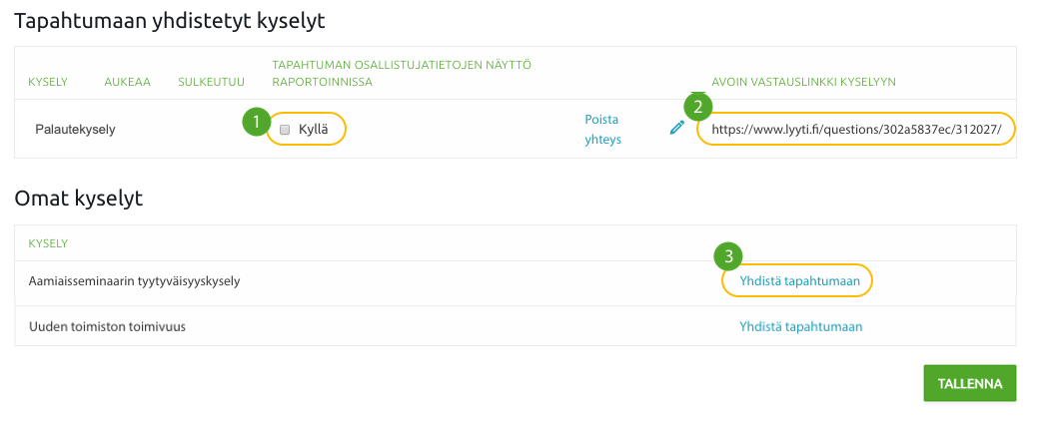The height and width of the screenshot is (423, 1043).
Task: Click the Aamiaisseminaarin tyytyväisyyskysely row title
Action: 134,281
